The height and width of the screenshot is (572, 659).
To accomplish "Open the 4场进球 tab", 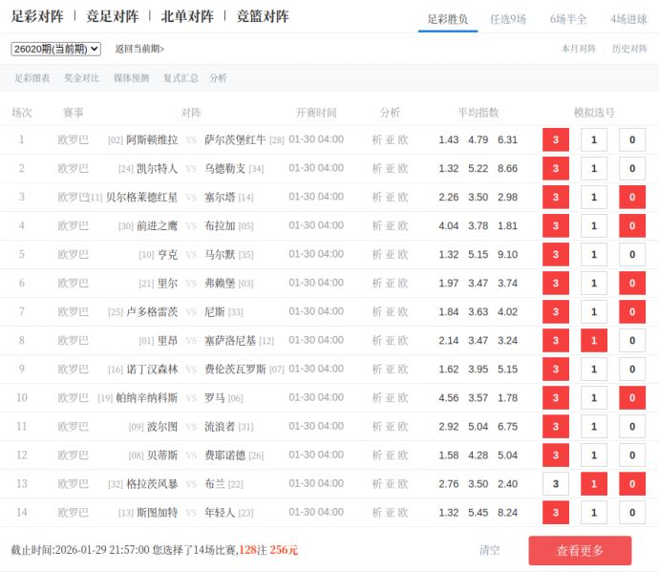I will [628, 18].
